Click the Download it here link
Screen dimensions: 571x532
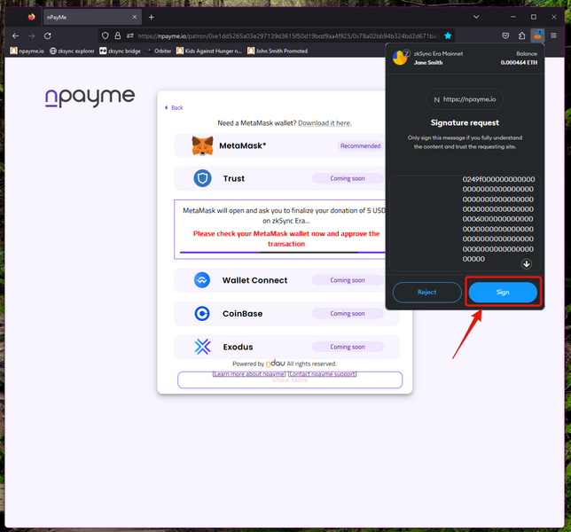click(325, 123)
